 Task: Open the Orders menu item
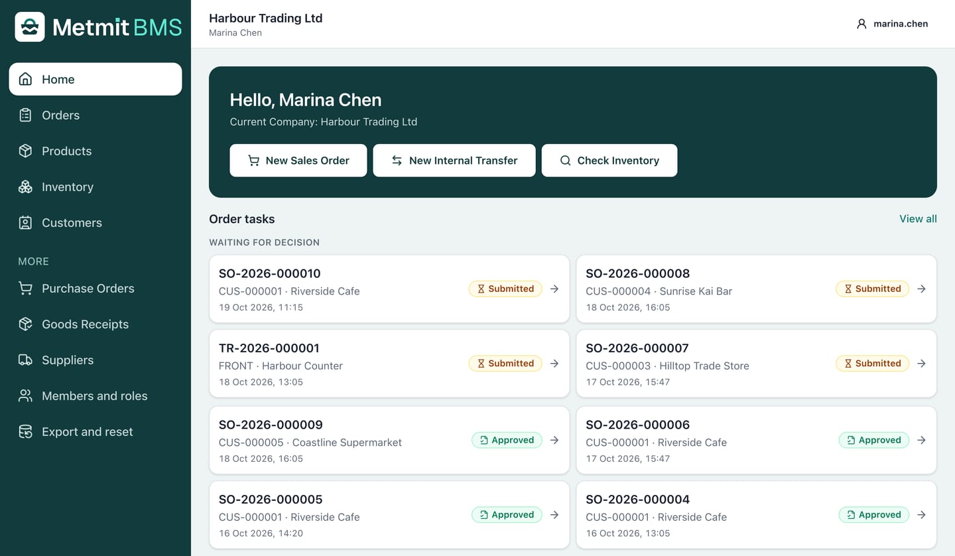click(x=95, y=115)
